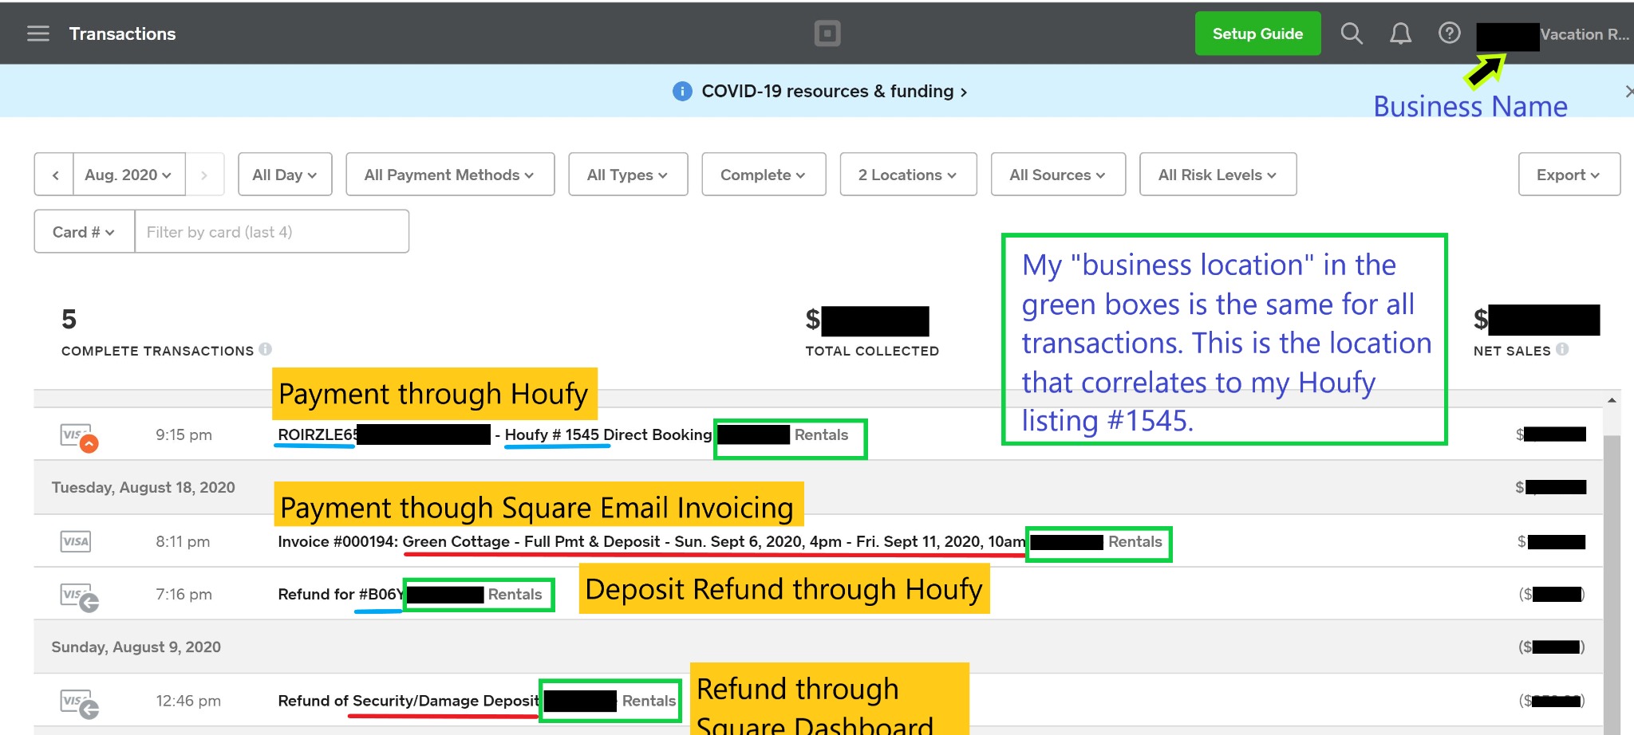Go to previous month arrow
Viewport: 1634px width, 735px height.
tap(55, 175)
